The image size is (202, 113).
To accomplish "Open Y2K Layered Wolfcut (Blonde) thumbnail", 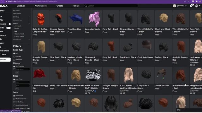I will click(x=128, y=75).
